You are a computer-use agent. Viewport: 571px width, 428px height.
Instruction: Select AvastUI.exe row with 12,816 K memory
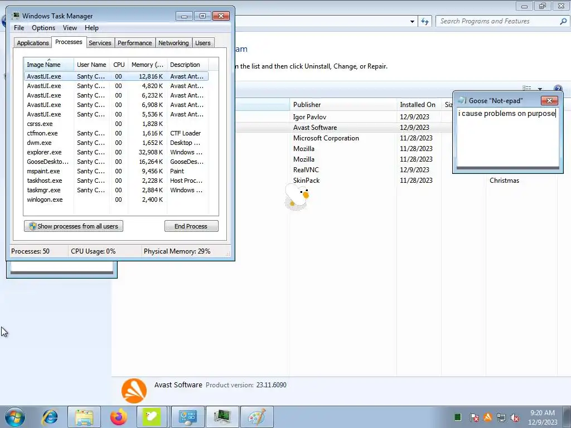pyautogui.click(x=116, y=76)
